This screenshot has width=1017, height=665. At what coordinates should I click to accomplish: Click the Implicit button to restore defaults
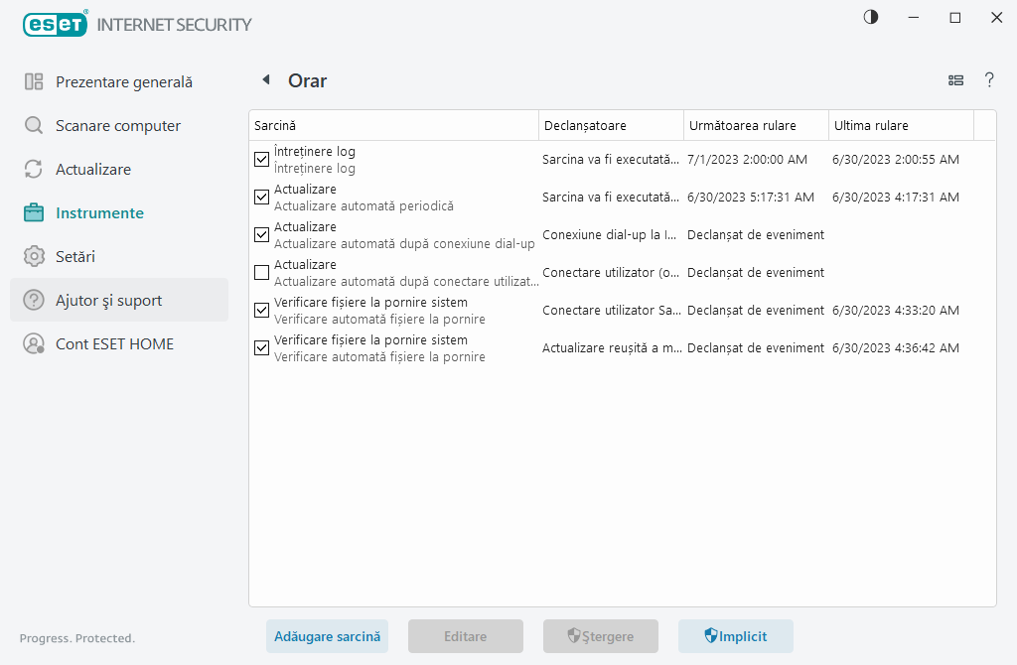click(x=735, y=636)
